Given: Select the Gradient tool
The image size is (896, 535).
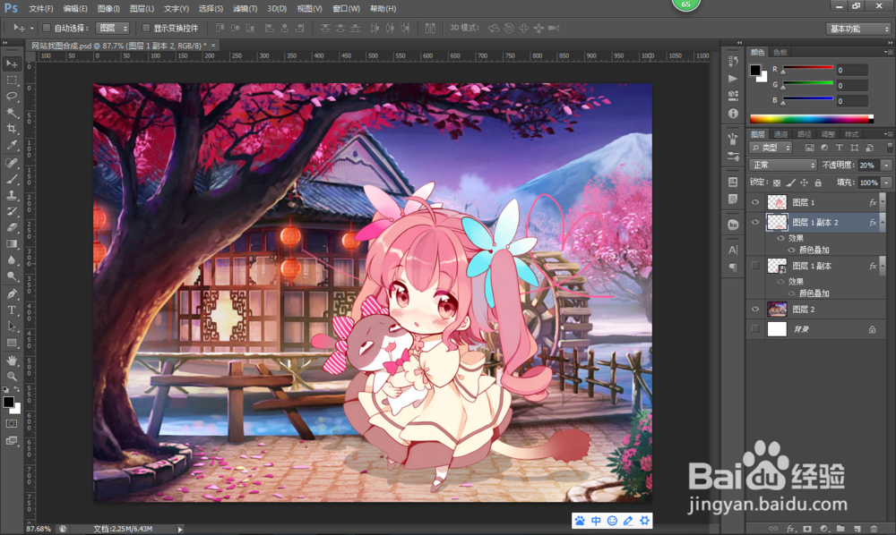Looking at the screenshot, I should tap(12, 243).
